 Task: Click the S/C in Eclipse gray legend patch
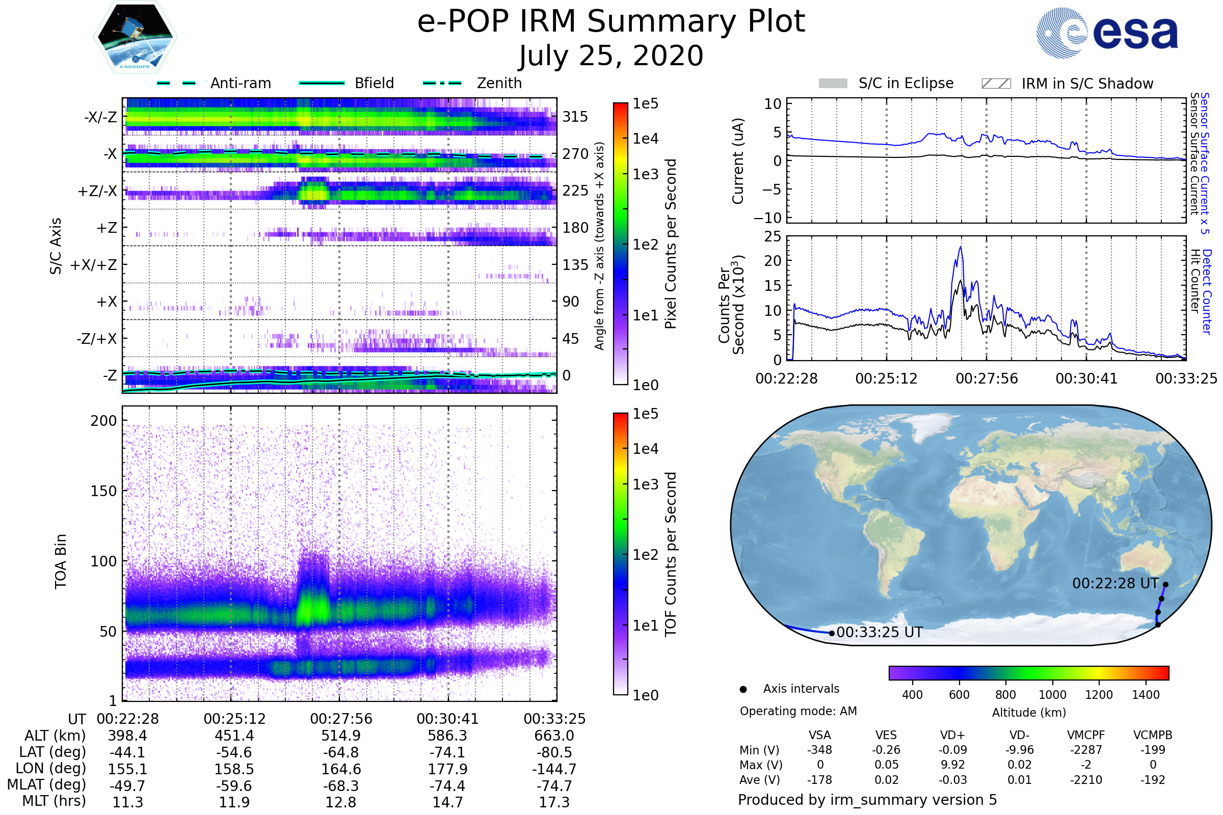pyautogui.click(x=833, y=84)
